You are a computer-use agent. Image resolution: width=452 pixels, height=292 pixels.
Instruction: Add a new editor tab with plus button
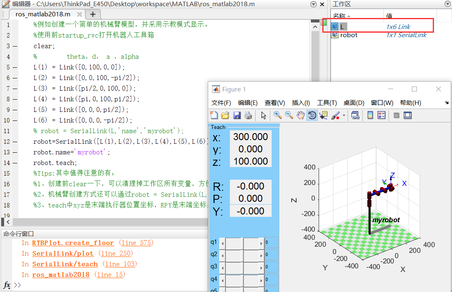pyautogui.click(x=92, y=14)
